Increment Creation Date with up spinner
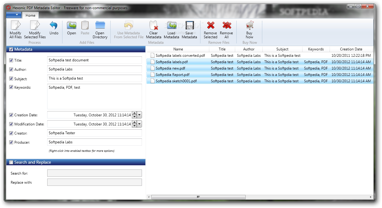This screenshot has height=208, width=382. coord(134,114)
